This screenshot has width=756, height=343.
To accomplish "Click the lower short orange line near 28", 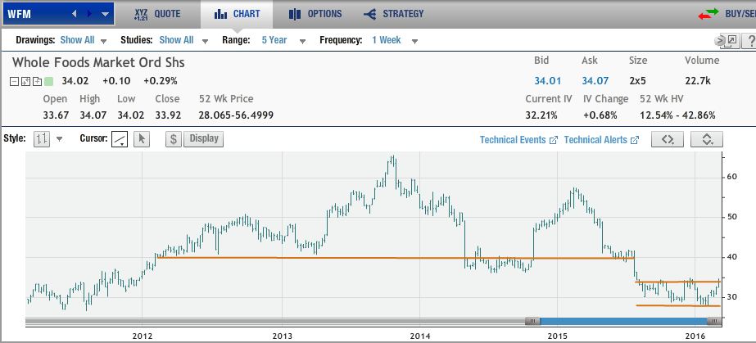I will 678,305.
